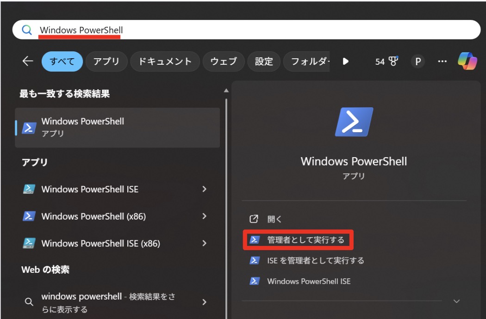Screen dimensions: 486x319
Task: Select the すべて filter tab
Action: click(62, 61)
